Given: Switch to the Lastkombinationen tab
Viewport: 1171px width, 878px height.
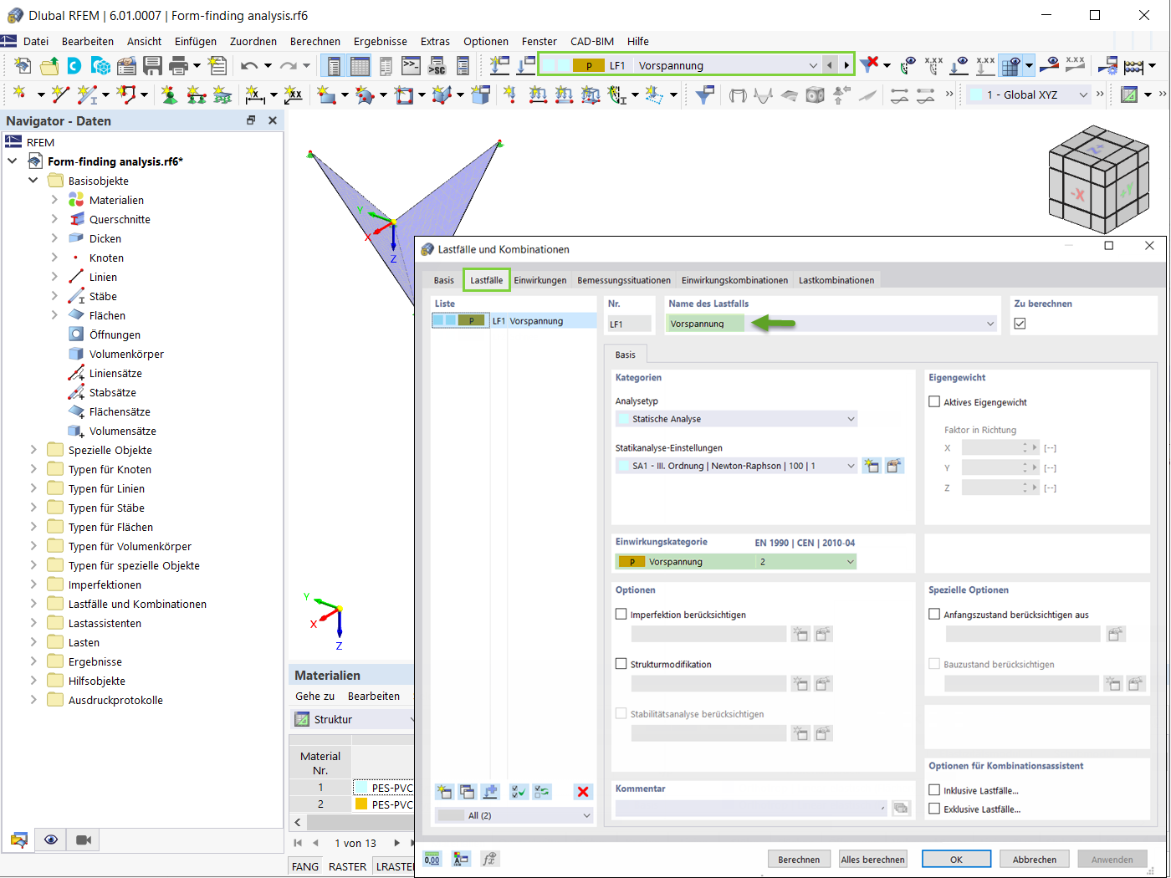Looking at the screenshot, I should click(x=836, y=280).
